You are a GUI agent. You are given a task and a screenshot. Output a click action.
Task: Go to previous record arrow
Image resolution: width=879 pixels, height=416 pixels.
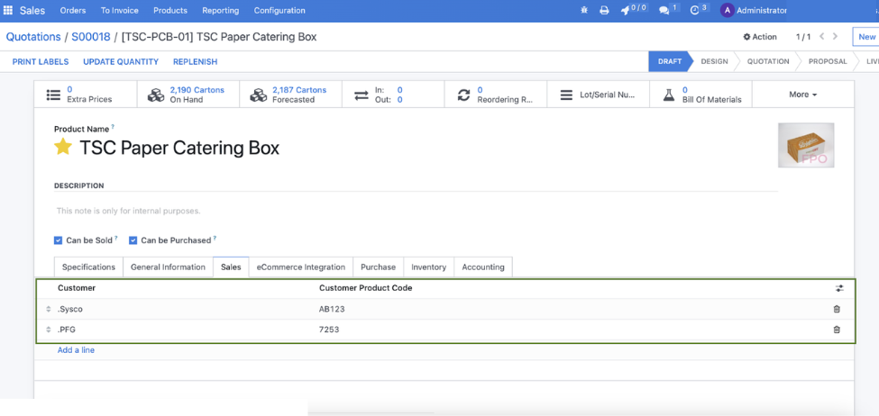822,36
